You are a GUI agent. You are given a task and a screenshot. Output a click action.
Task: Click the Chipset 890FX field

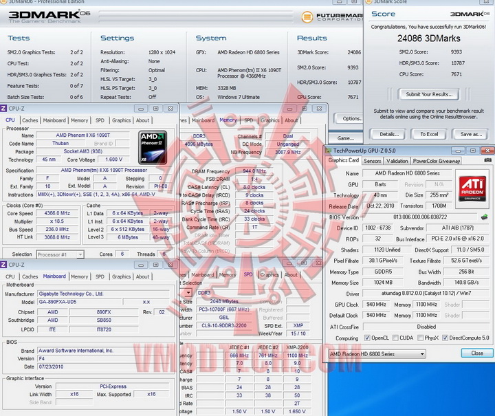tap(104, 312)
